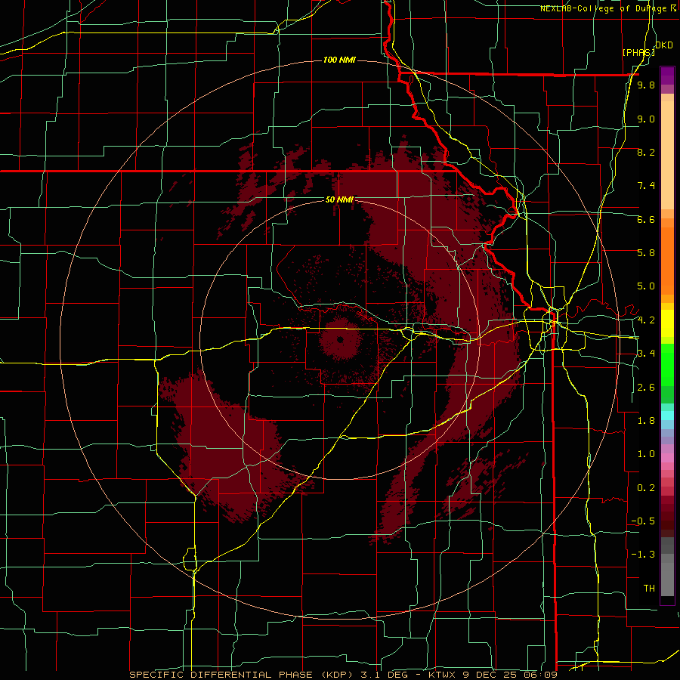Click the 9.8 value on the color scale

click(x=646, y=85)
